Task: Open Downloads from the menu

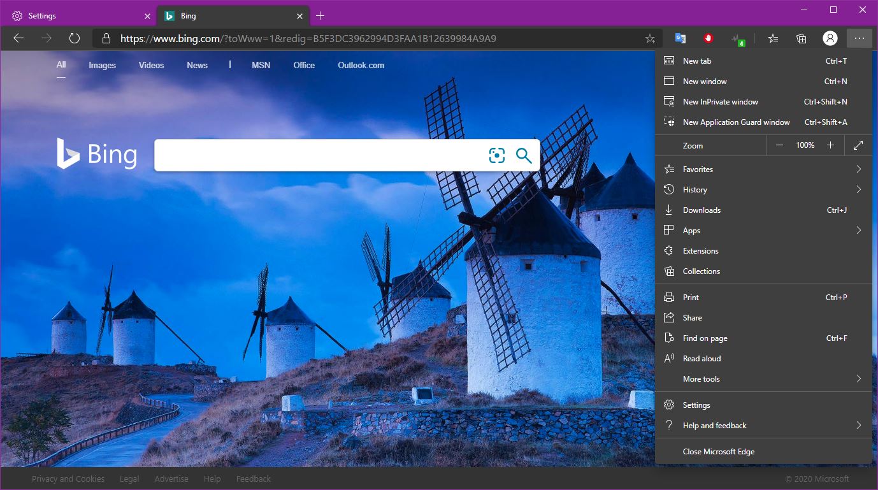Action: [x=763, y=210]
